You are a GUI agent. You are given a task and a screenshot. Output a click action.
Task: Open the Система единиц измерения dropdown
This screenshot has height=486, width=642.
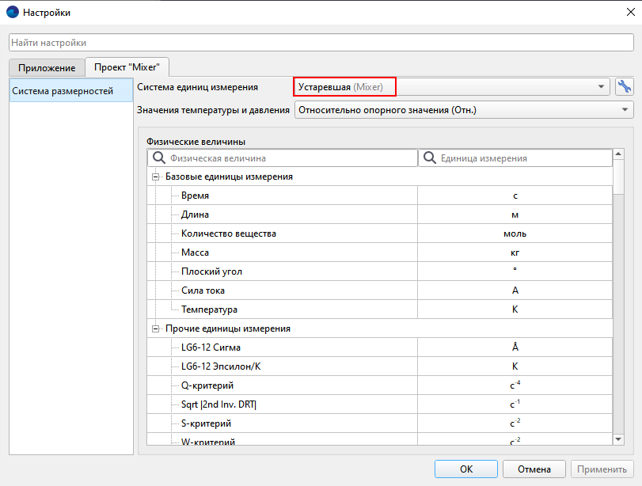pos(451,87)
